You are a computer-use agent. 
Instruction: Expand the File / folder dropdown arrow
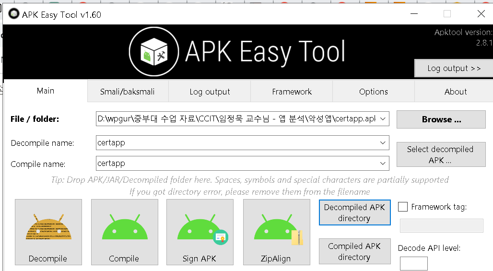tap(383, 119)
